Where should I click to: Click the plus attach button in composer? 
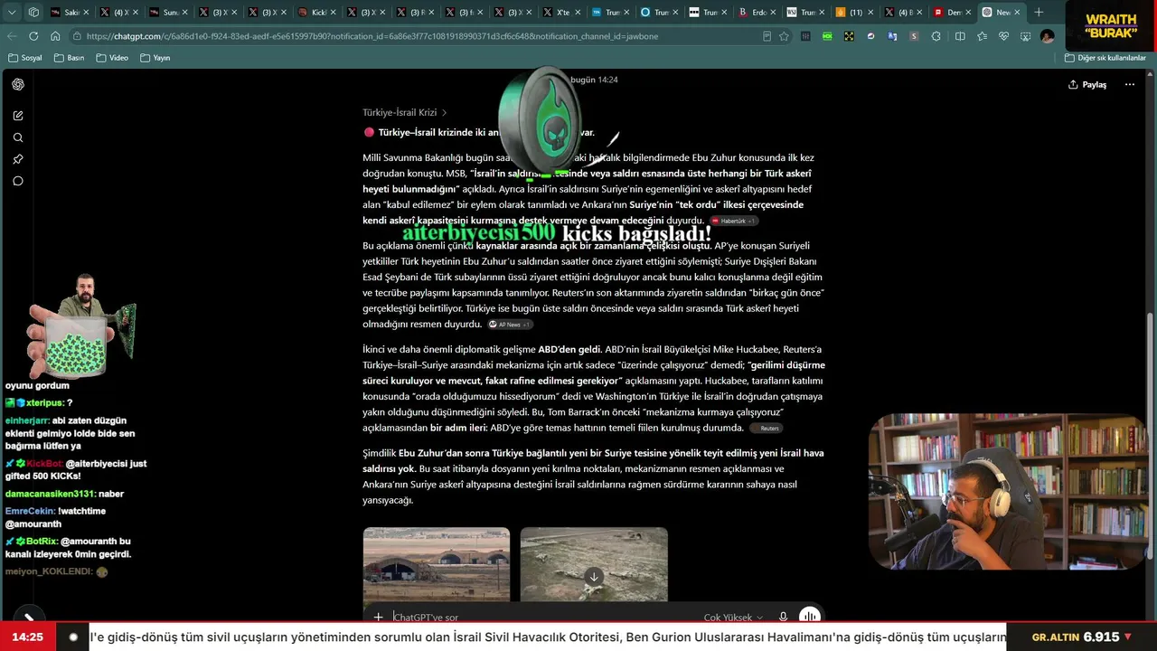point(378,618)
